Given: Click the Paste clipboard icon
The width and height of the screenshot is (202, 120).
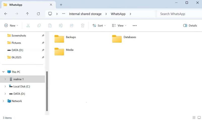Looking at the screenshot, I should click(50, 26).
